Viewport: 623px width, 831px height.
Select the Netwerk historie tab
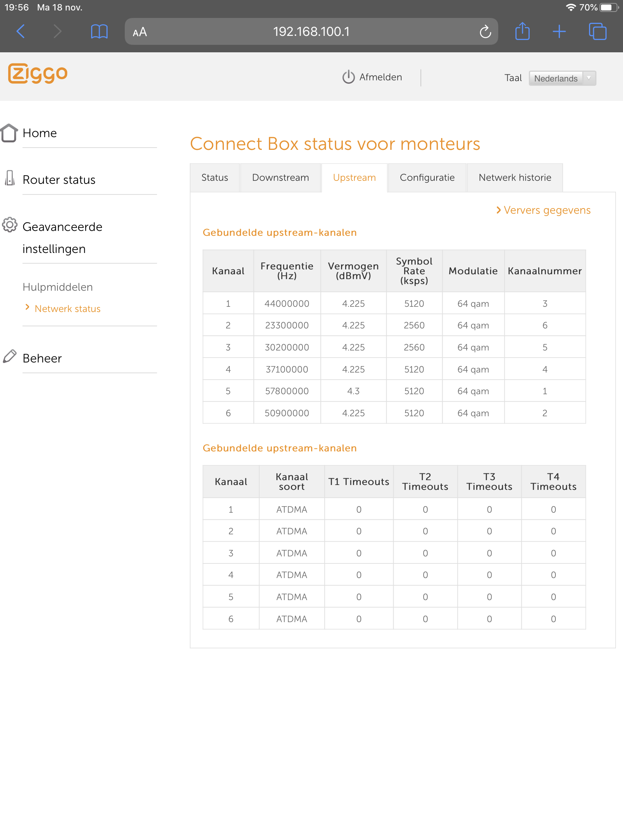click(514, 178)
